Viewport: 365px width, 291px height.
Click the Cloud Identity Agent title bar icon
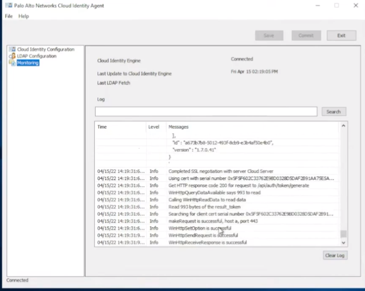point(9,5)
